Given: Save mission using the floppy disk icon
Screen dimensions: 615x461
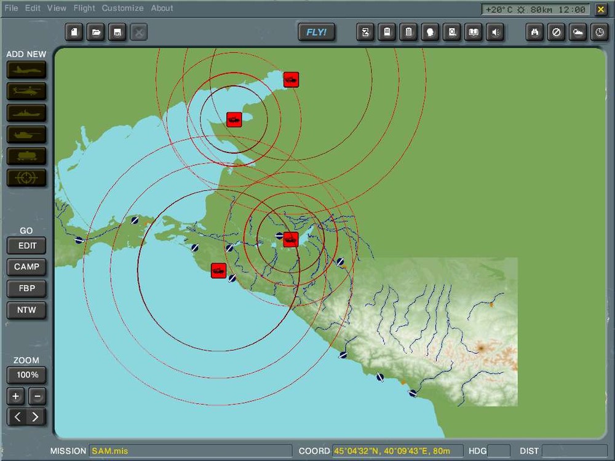Looking at the screenshot, I should [117, 33].
